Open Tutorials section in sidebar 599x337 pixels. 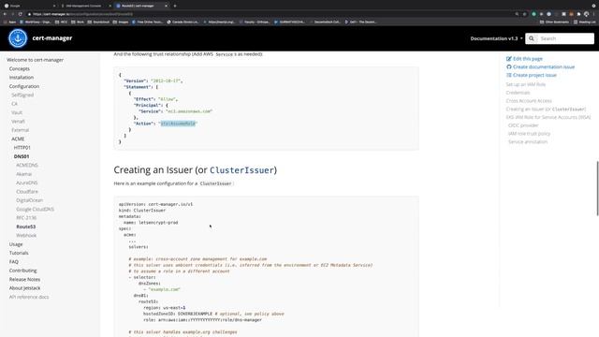click(x=19, y=253)
